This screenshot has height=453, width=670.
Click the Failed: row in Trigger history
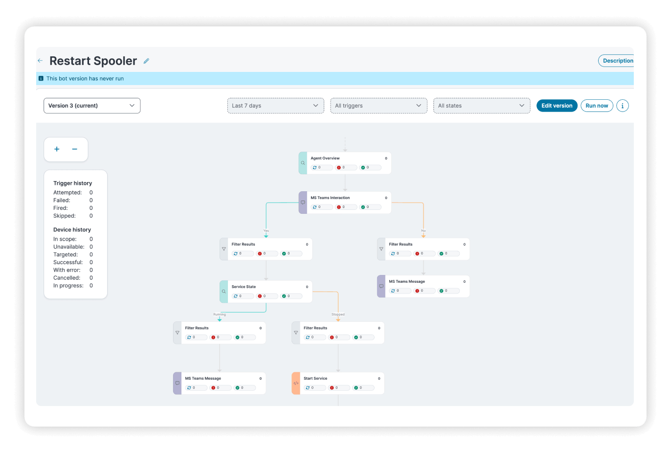tap(73, 201)
